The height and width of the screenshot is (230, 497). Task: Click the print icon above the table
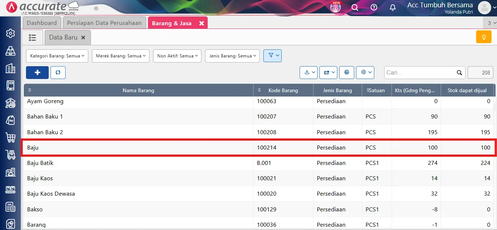coord(346,72)
